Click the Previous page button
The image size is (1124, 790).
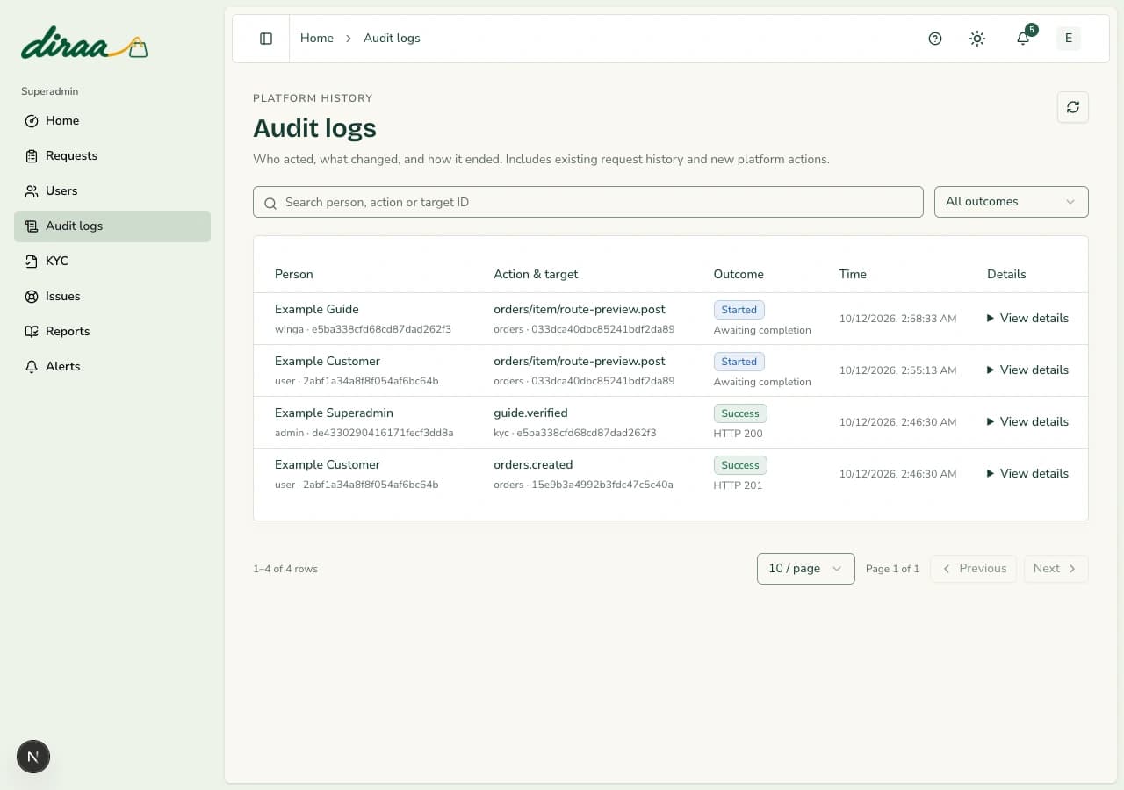[974, 569]
